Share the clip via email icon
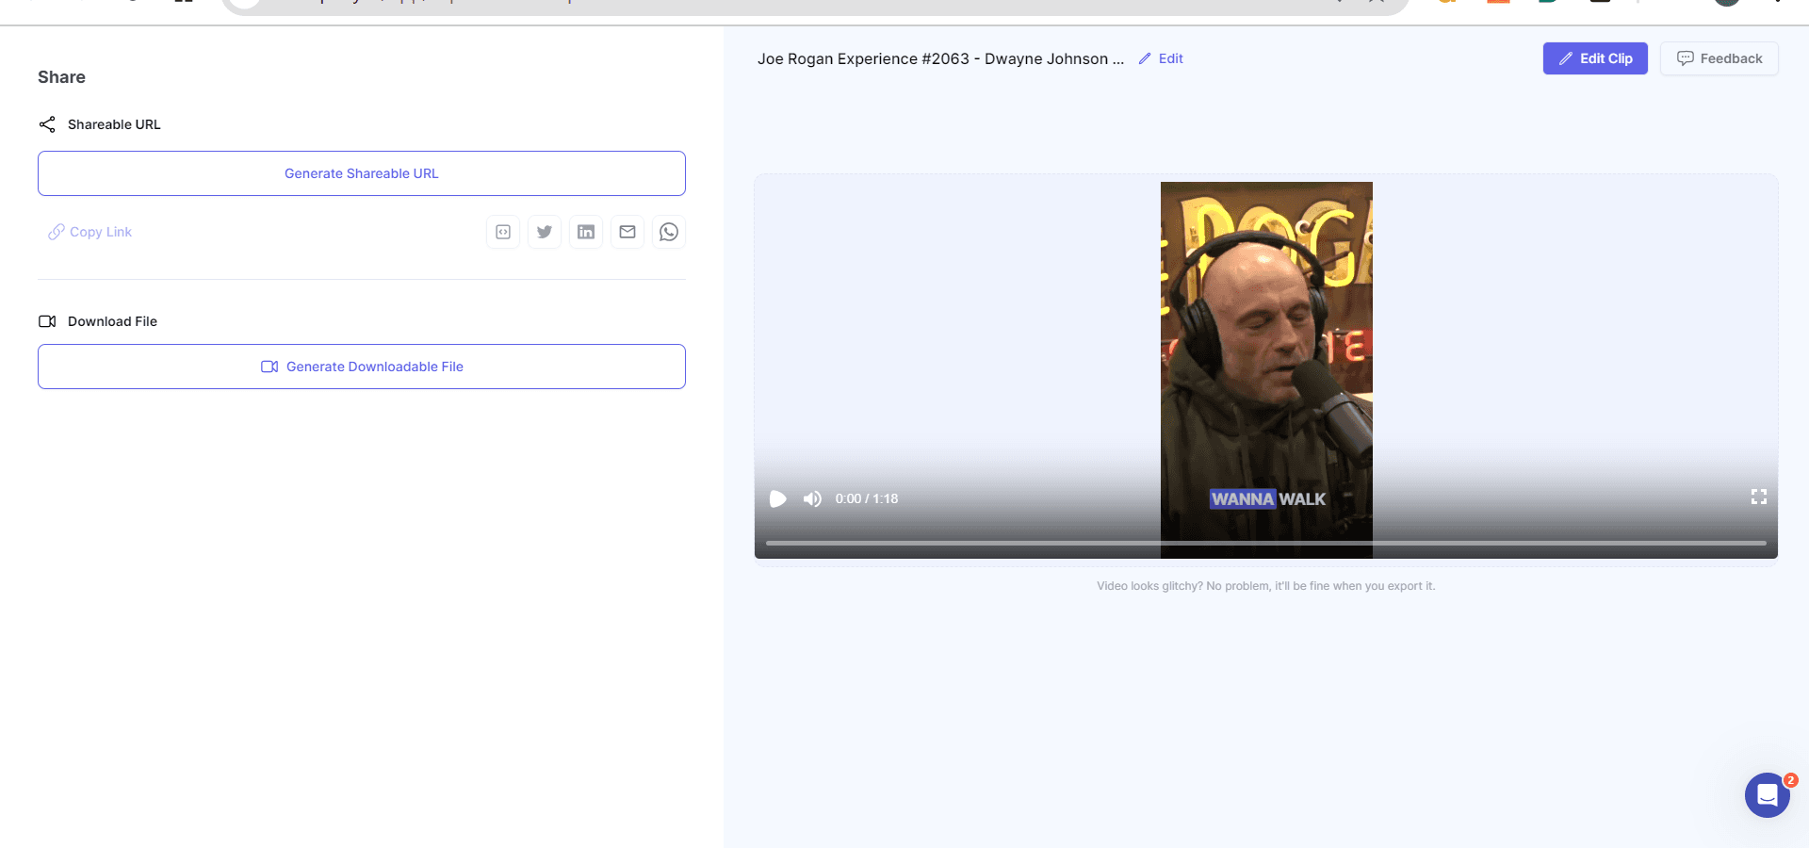1809x848 pixels. [x=627, y=232]
